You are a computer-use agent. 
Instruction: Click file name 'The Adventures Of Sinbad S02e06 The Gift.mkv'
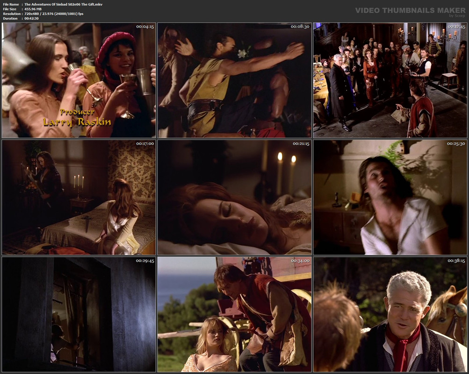coord(64,4)
